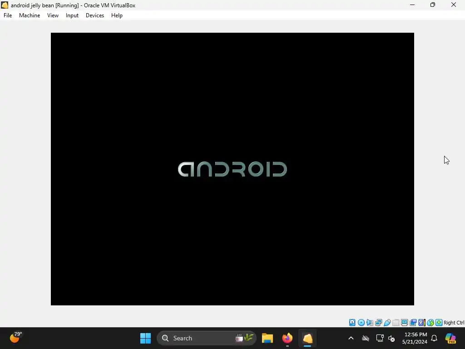Click the VirtualBox icon in title bar
The width and height of the screenshot is (465, 349).
coord(5,5)
